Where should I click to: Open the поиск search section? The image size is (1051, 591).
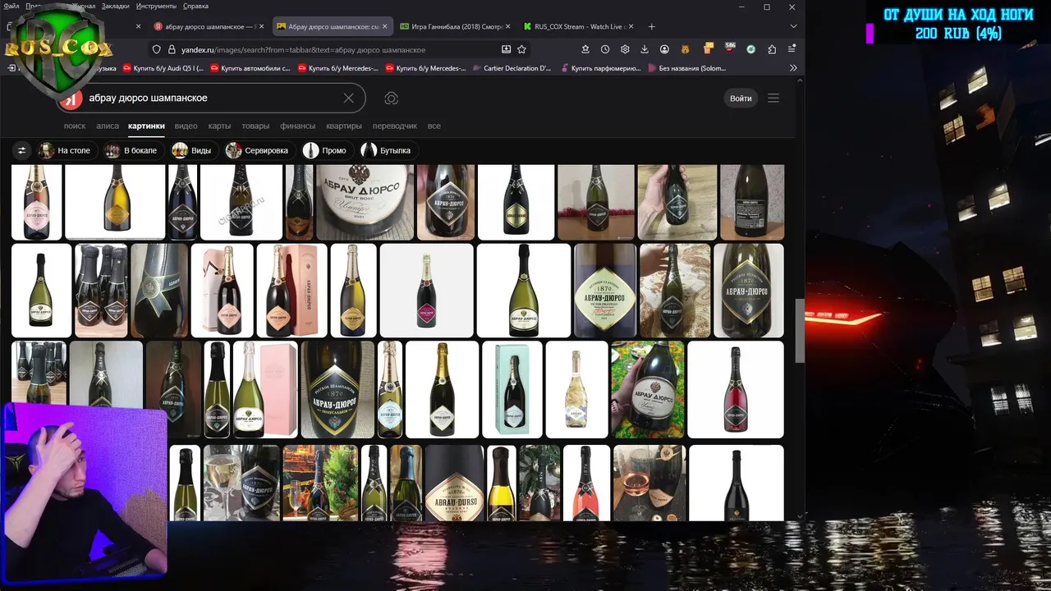coord(75,126)
